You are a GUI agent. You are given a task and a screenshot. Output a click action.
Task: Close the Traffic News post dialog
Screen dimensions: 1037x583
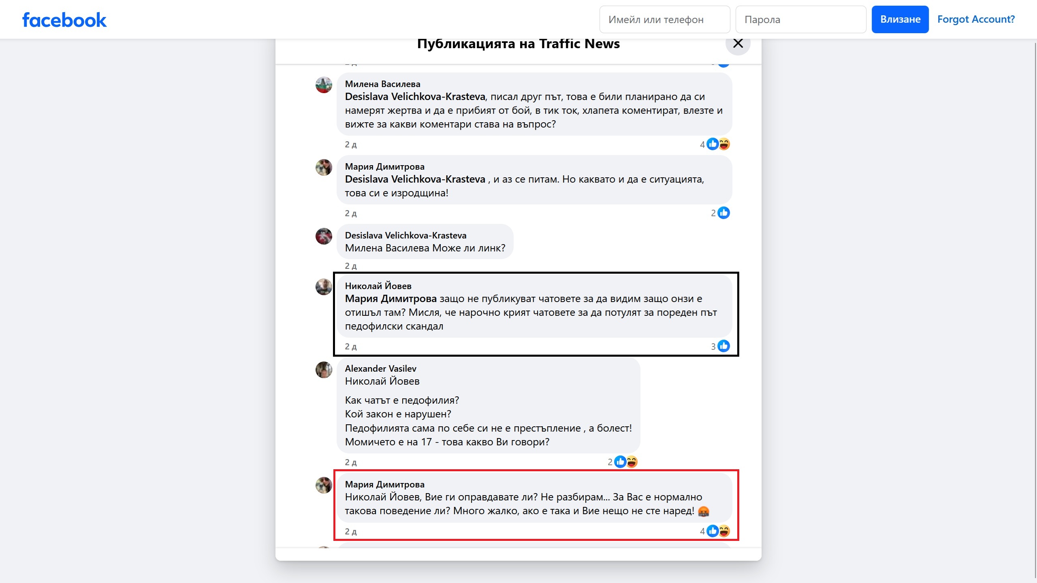(x=738, y=43)
